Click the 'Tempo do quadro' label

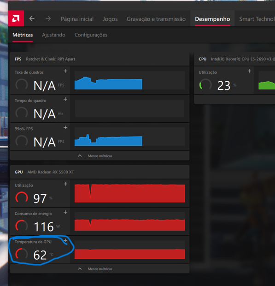[x=30, y=101]
